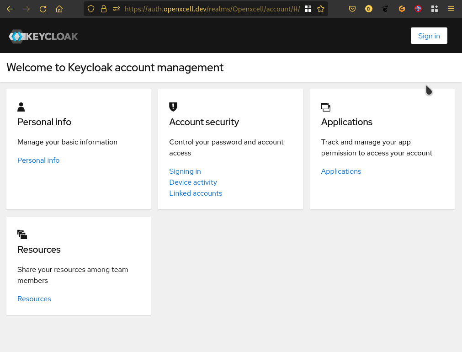Open Linked accounts link
The image size is (462, 352).
[x=196, y=193]
